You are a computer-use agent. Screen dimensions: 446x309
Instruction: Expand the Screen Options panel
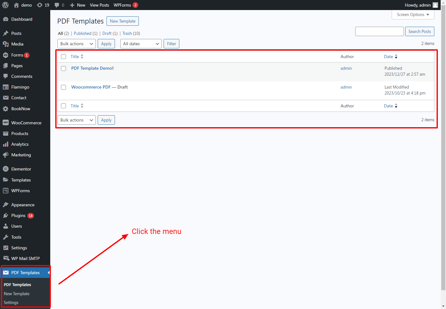coord(413,14)
